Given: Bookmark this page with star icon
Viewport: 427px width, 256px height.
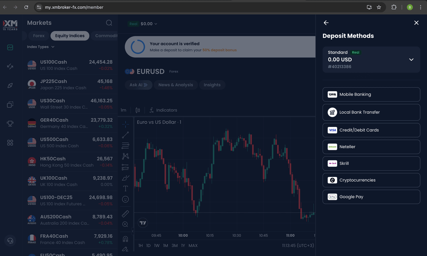Looking at the screenshot, I should (x=379, y=7).
